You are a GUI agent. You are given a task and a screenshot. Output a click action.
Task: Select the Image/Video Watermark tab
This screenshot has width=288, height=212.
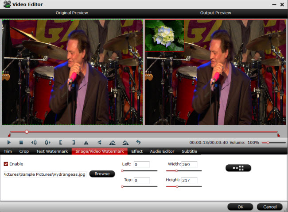100,151
